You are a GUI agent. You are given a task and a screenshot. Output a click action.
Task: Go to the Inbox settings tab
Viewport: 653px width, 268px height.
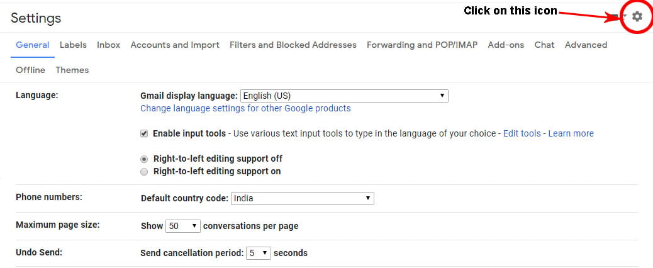pos(109,45)
